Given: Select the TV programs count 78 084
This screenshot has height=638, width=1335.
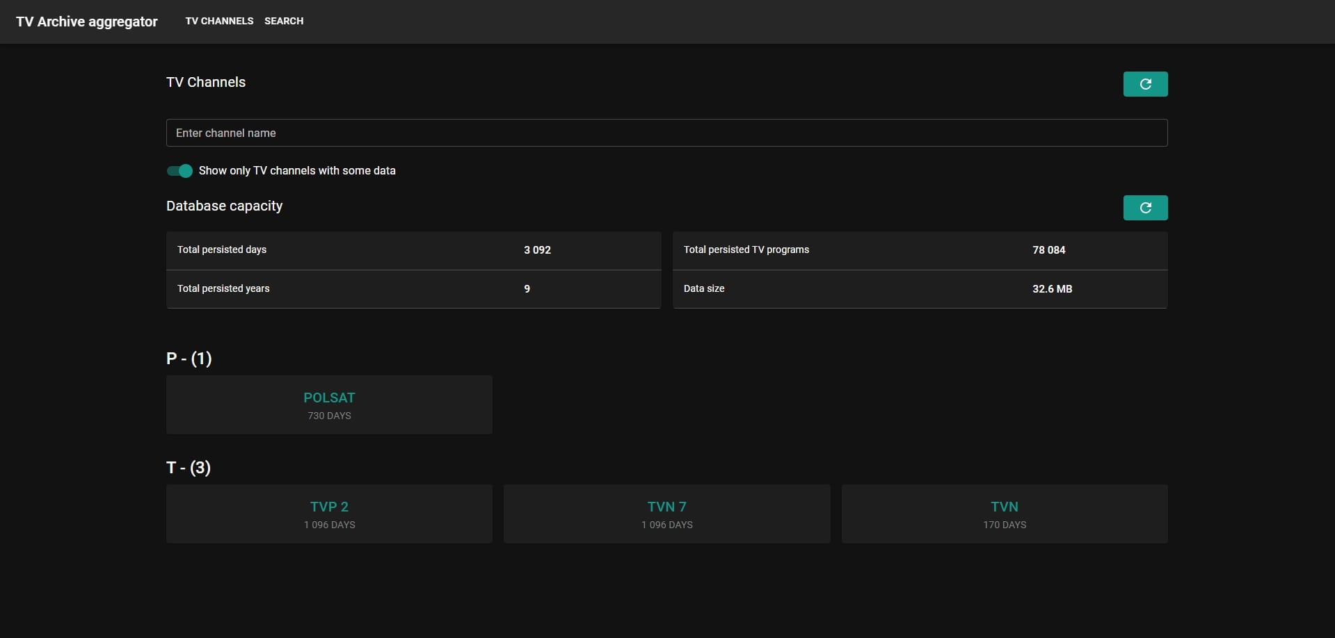Looking at the screenshot, I should pyautogui.click(x=1048, y=250).
